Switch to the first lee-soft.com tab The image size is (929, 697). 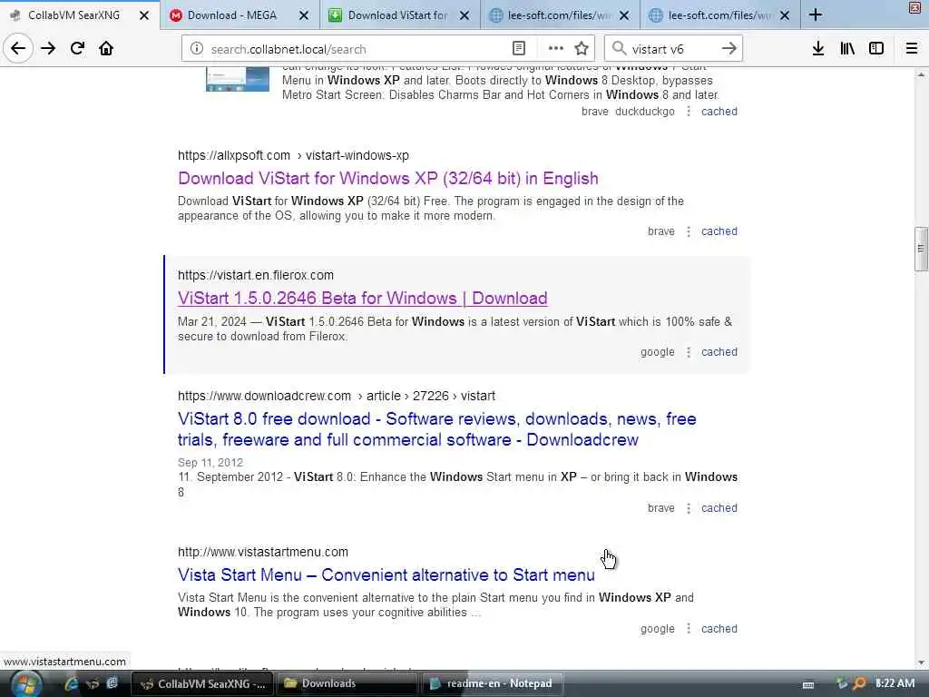(559, 15)
